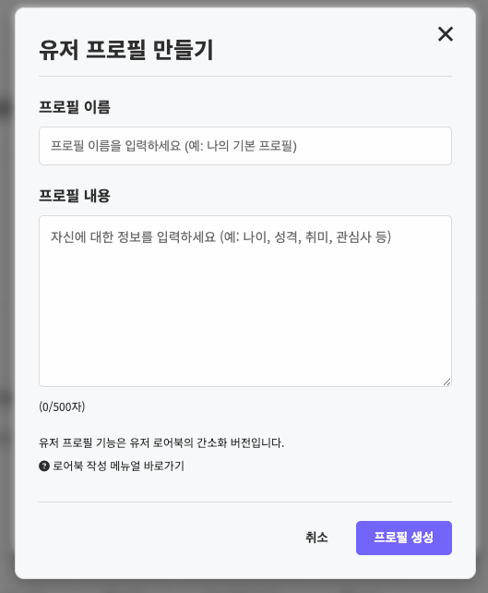
Task: Open 로어북 작성 메뉴얼 바로가기 link
Action: click(x=118, y=466)
